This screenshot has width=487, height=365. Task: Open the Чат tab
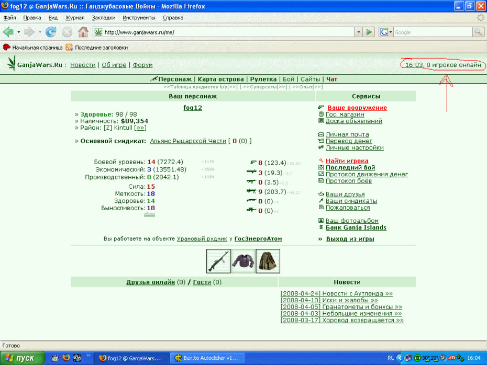pyautogui.click(x=331, y=79)
